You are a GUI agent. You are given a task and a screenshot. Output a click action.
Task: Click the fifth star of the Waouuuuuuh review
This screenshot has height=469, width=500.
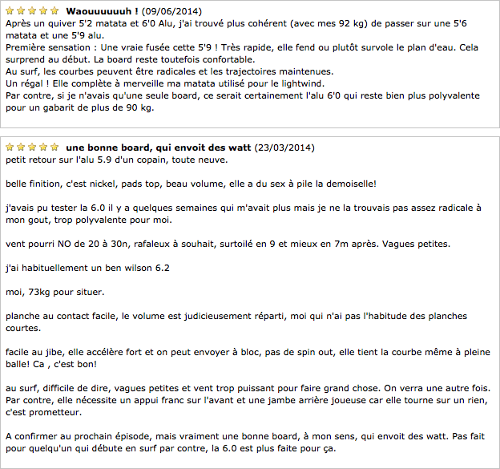point(54,11)
